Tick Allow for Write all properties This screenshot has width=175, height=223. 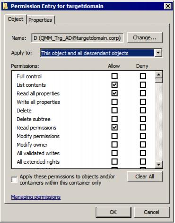114,102
